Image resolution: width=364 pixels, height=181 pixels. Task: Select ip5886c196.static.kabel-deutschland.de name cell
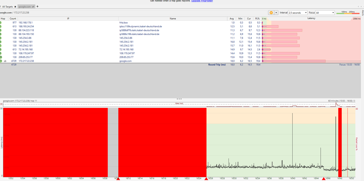[x=139, y=34]
